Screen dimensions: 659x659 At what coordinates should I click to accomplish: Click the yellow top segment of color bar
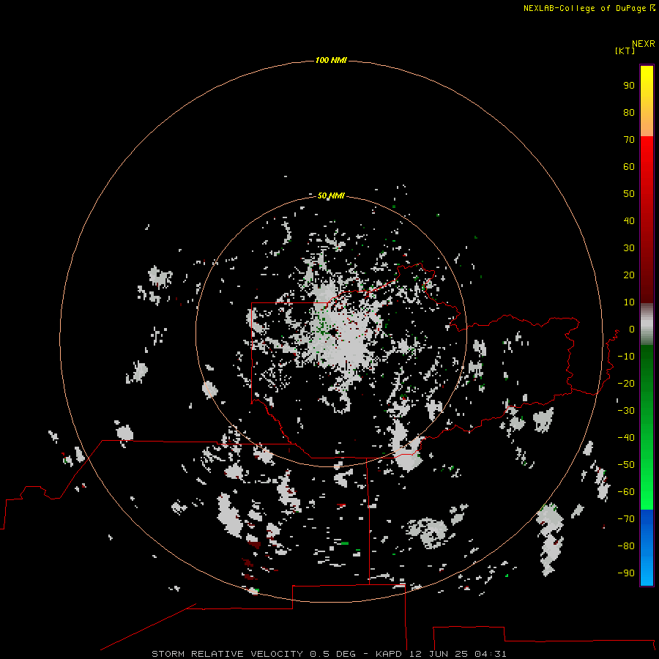(647, 101)
